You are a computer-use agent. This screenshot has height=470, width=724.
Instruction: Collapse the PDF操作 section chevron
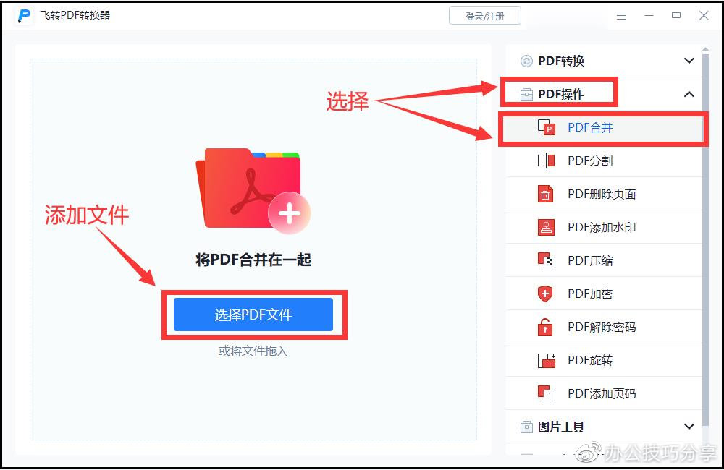tap(689, 94)
